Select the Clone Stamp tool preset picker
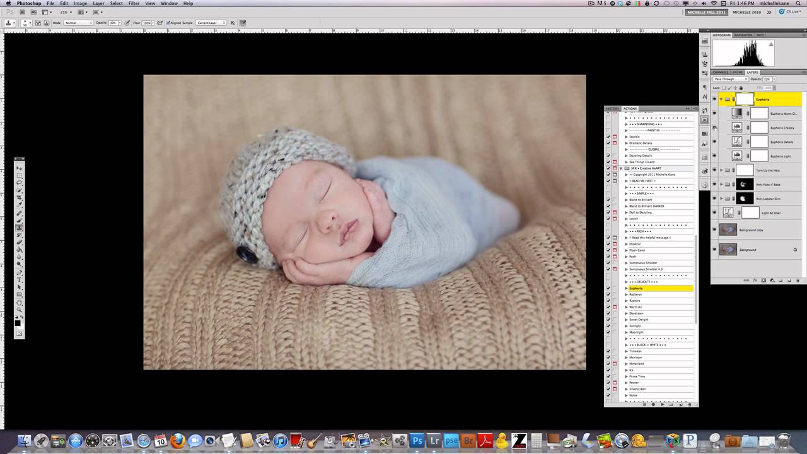The image size is (807, 454). coord(11,23)
